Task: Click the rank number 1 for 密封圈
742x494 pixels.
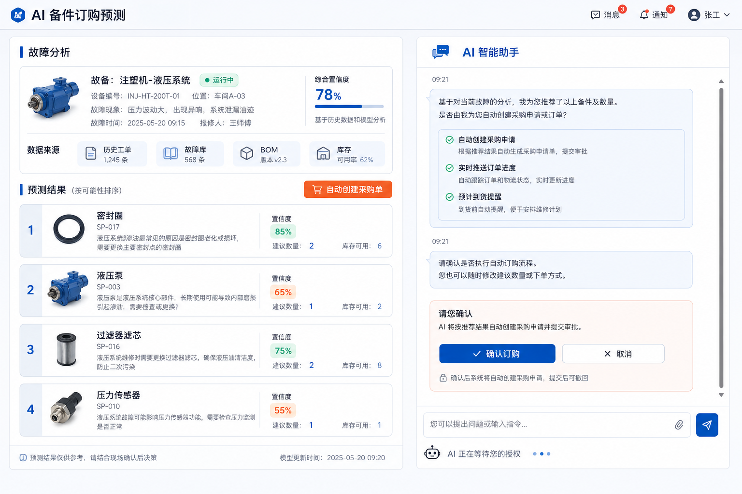Action: tap(30, 230)
